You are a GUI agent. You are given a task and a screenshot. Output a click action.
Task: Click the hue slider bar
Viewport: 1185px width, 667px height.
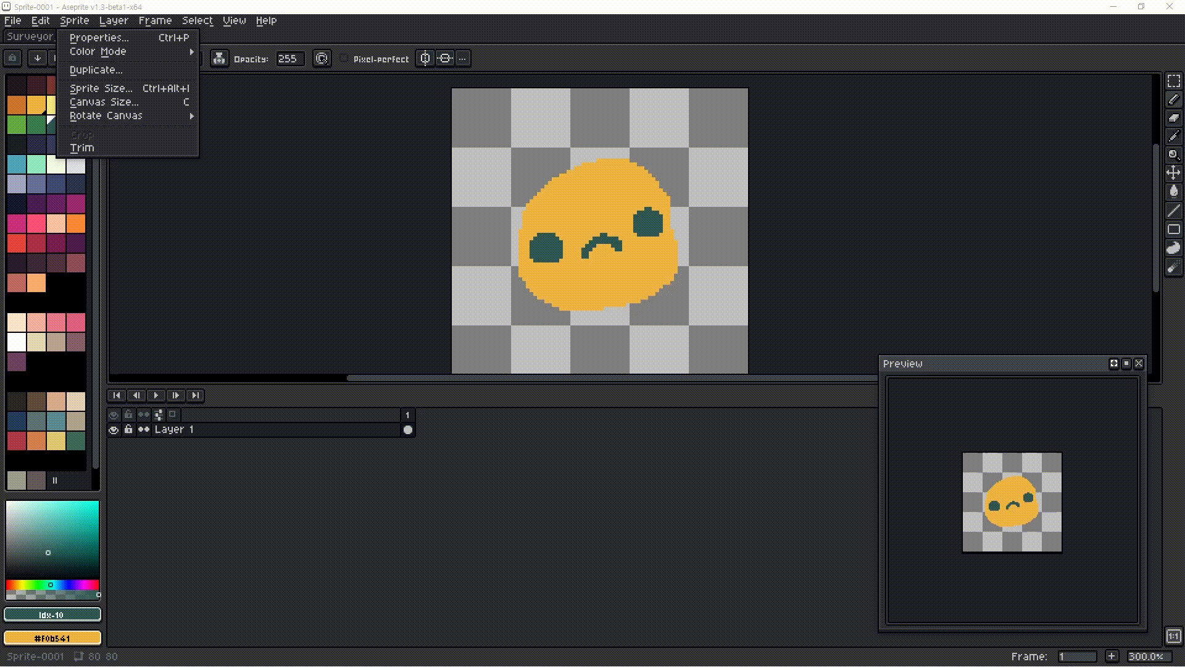pos(52,584)
